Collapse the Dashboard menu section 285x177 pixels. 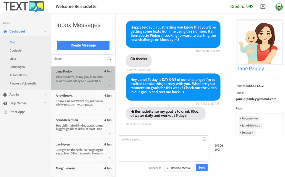coord(45,31)
